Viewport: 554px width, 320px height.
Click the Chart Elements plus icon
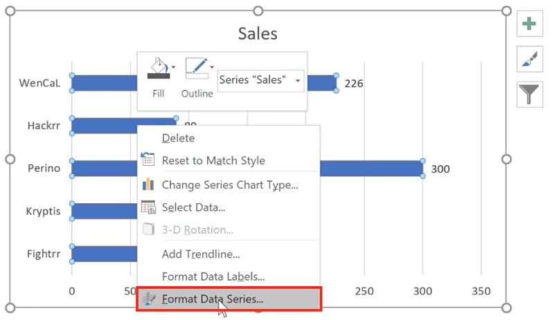pyautogui.click(x=529, y=24)
